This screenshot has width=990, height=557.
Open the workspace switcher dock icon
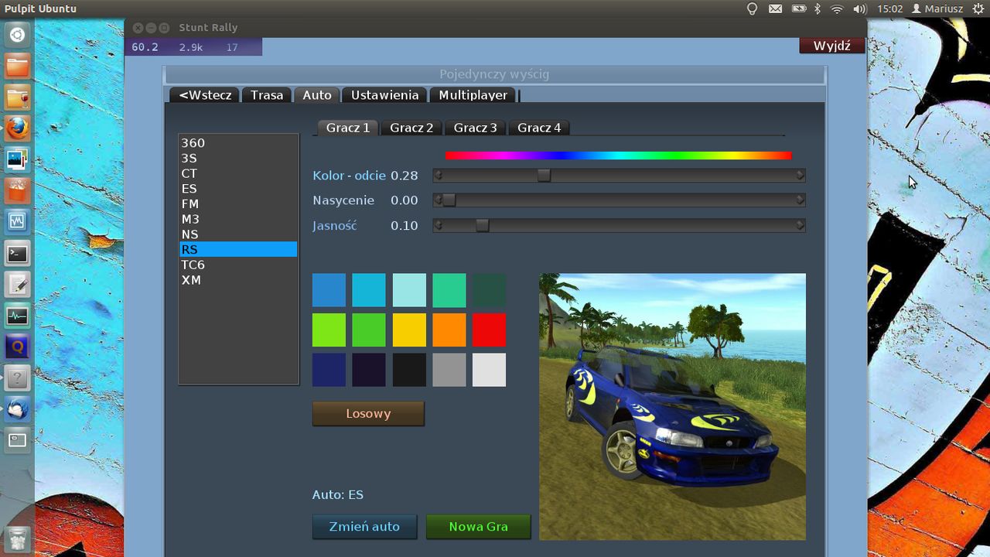coord(18,440)
